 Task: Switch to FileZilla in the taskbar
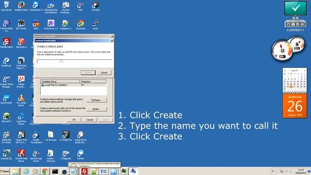coord(84,171)
